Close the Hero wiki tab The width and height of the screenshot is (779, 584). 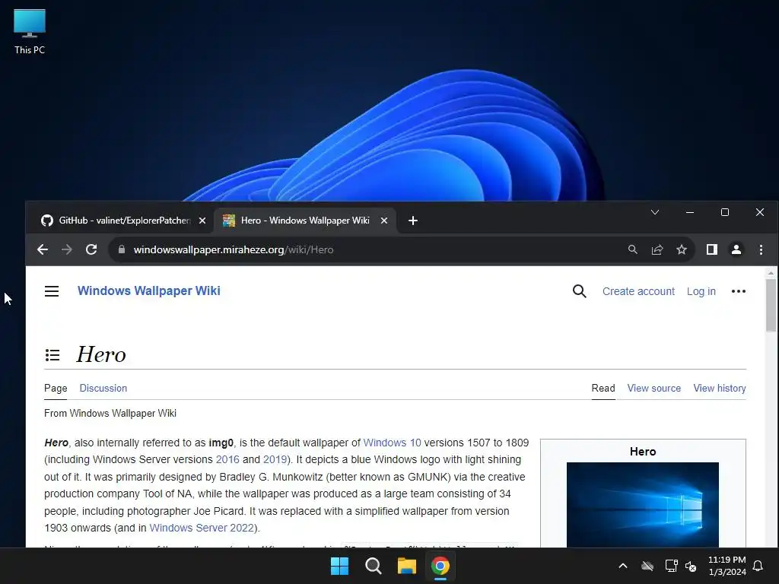point(384,221)
